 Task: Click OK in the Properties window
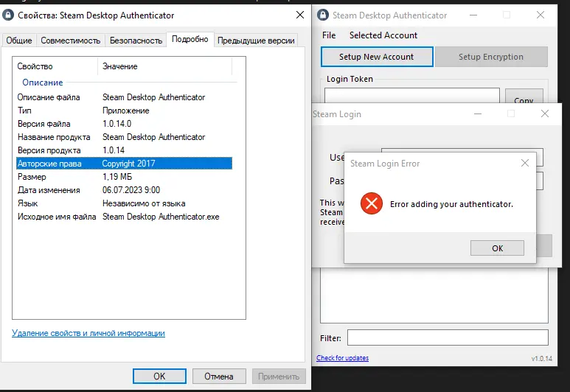click(x=159, y=376)
